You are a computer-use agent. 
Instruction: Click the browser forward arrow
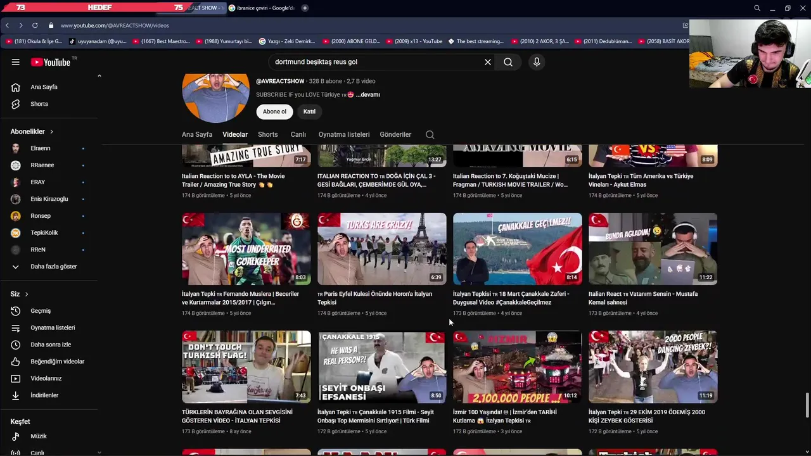[x=21, y=25]
